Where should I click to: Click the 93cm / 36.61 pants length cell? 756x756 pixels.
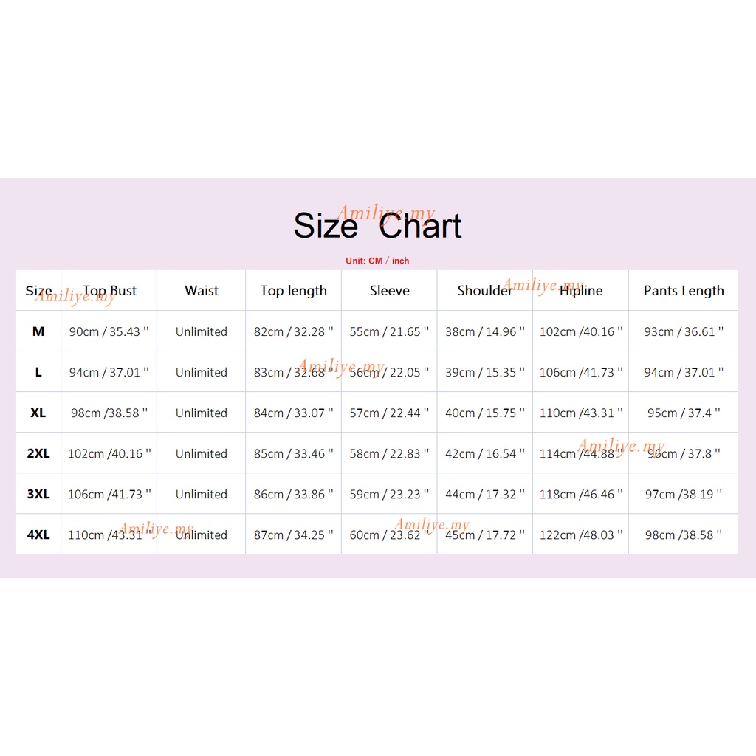coord(684,332)
